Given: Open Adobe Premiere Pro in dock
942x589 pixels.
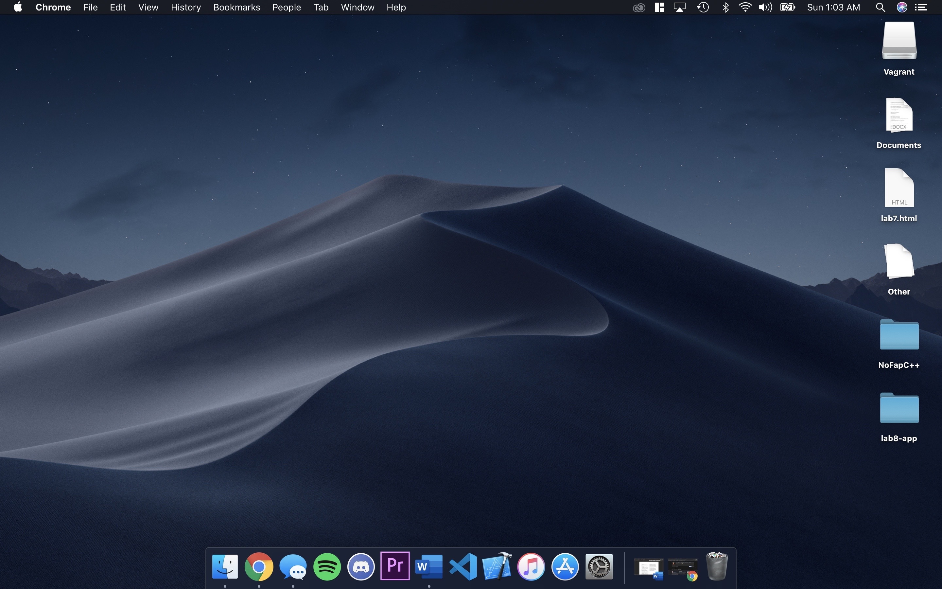Looking at the screenshot, I should [395, 566].
